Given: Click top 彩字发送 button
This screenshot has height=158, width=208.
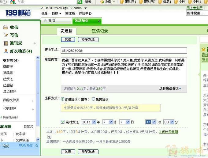Looking at the screenshot, I should (x=88, y=39).
